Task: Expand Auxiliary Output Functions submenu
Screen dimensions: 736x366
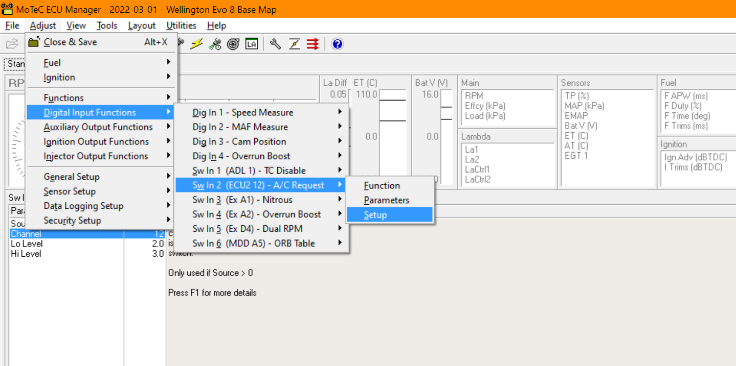Action: (x=101, y=127)
